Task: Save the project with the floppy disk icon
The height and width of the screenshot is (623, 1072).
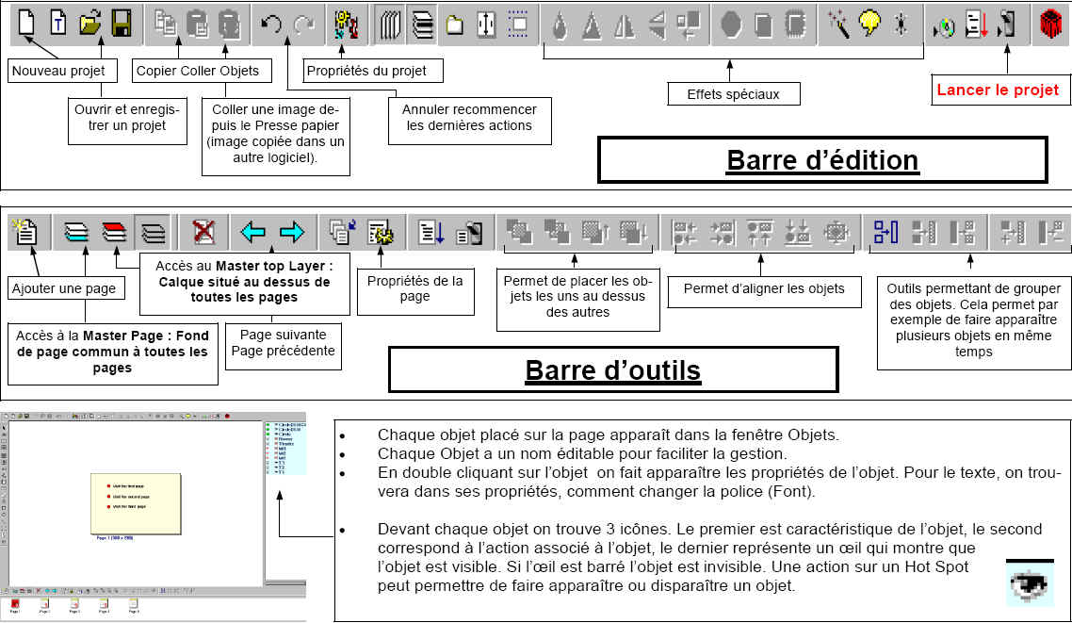Action: (x=122, y=24)
